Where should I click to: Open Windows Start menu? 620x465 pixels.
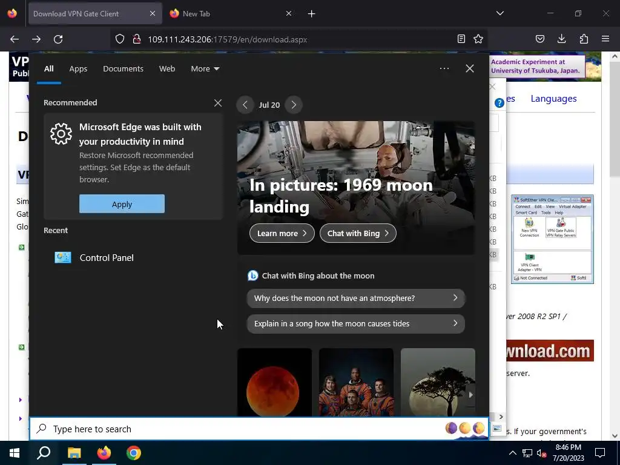pyautogui.click(x=15, y=453)
